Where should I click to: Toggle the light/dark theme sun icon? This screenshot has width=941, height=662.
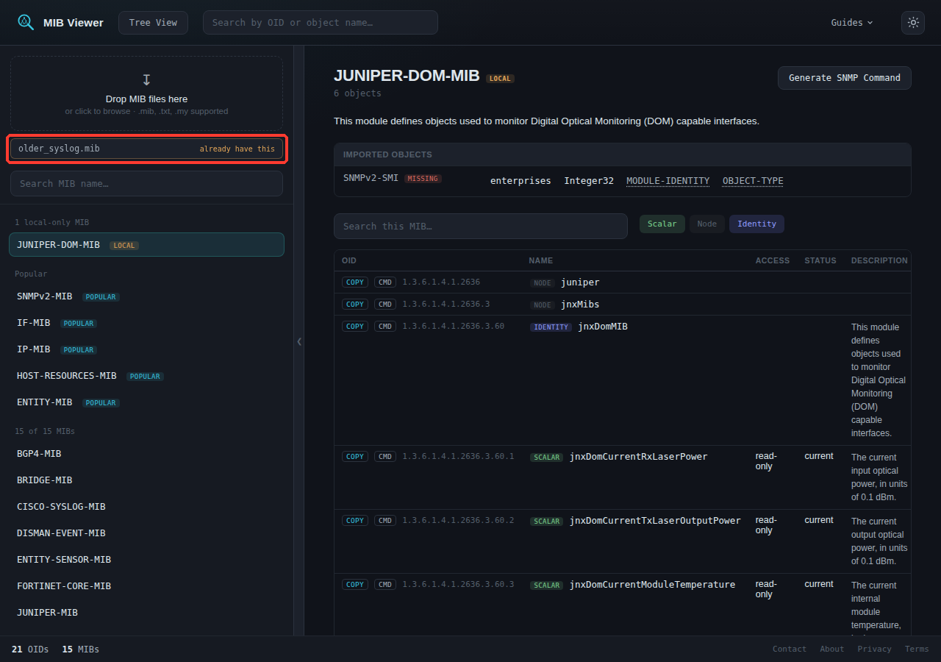coord(913,22)
